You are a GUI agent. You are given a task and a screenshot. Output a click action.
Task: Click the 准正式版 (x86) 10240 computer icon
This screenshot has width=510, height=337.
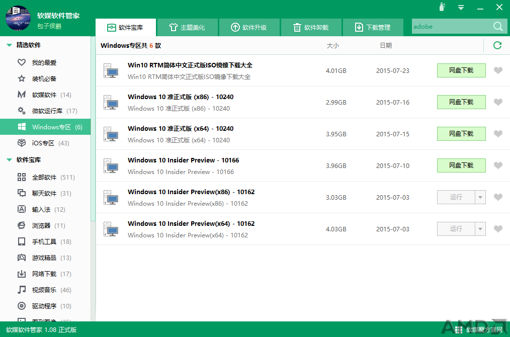click(111, 102)
